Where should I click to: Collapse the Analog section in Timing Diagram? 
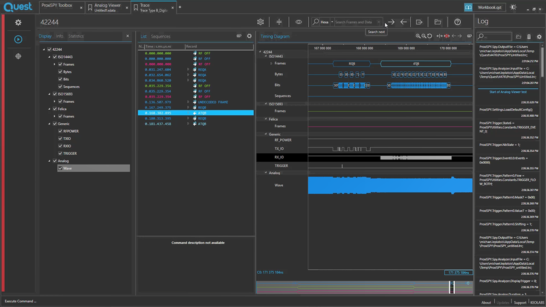point(266,173)
